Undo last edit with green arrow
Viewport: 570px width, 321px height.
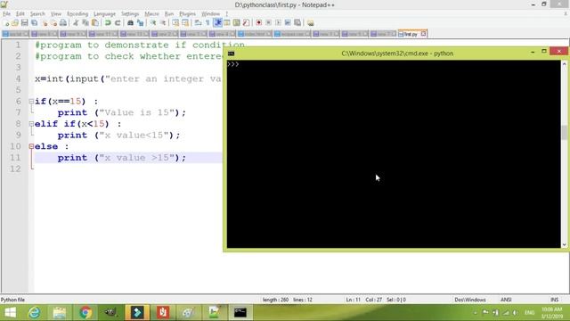coord(108,23)
